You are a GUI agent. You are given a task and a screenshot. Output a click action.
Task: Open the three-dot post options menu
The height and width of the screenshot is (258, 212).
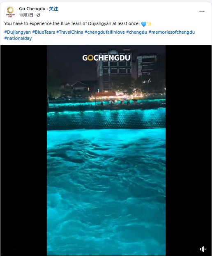point(202,12)
